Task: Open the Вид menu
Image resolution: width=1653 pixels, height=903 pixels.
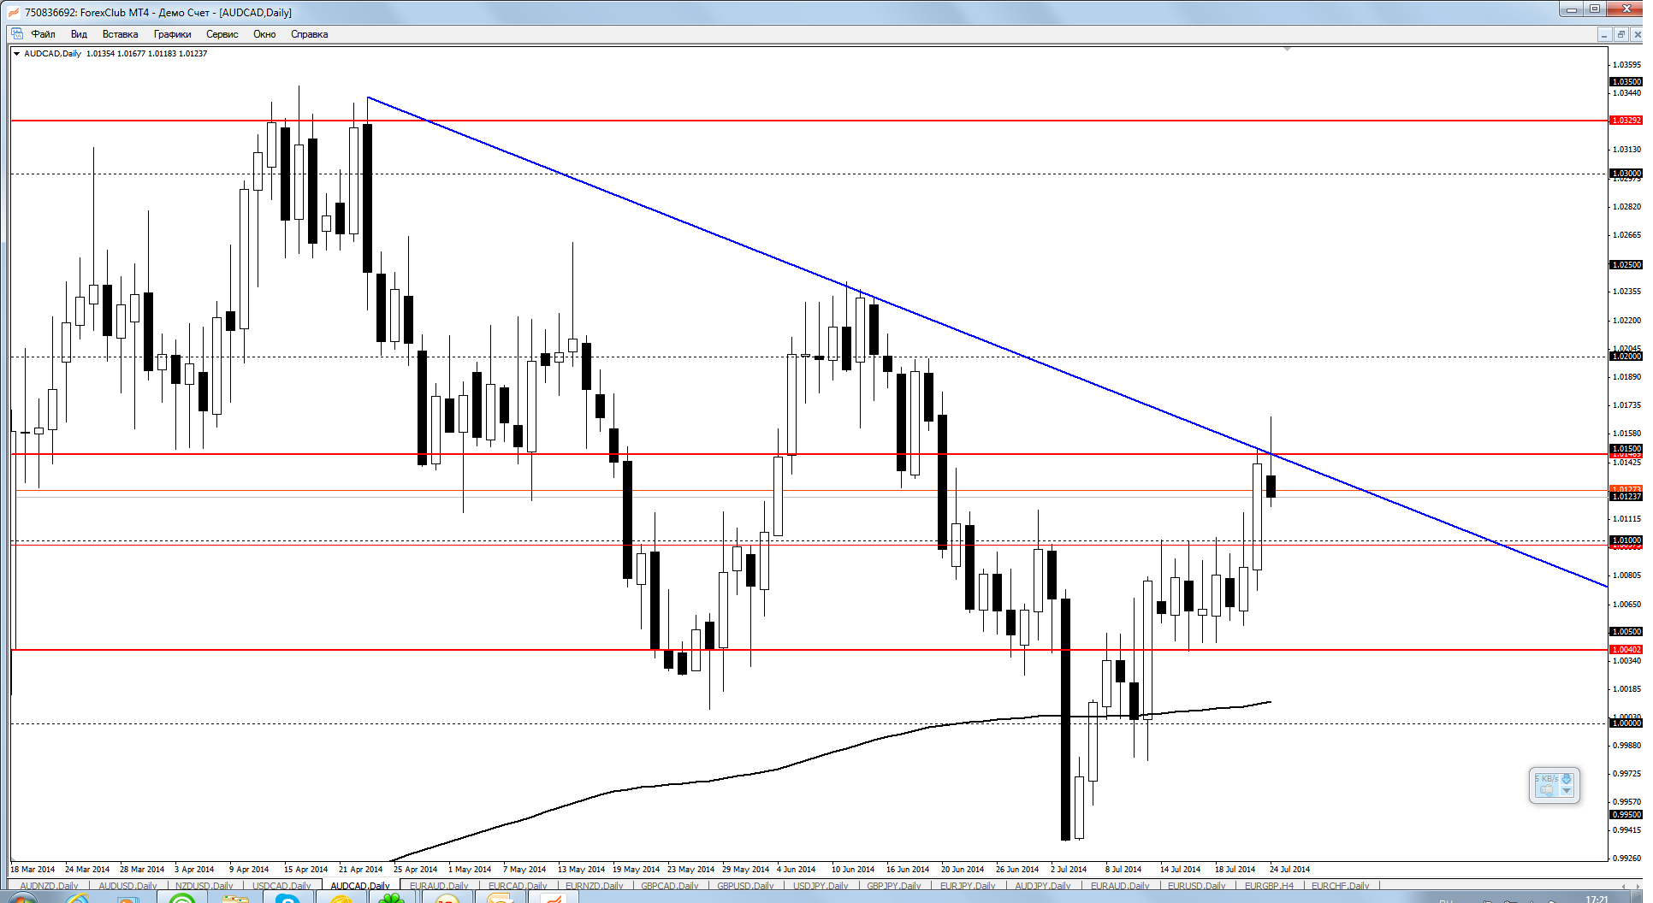Action: point(79,34)
